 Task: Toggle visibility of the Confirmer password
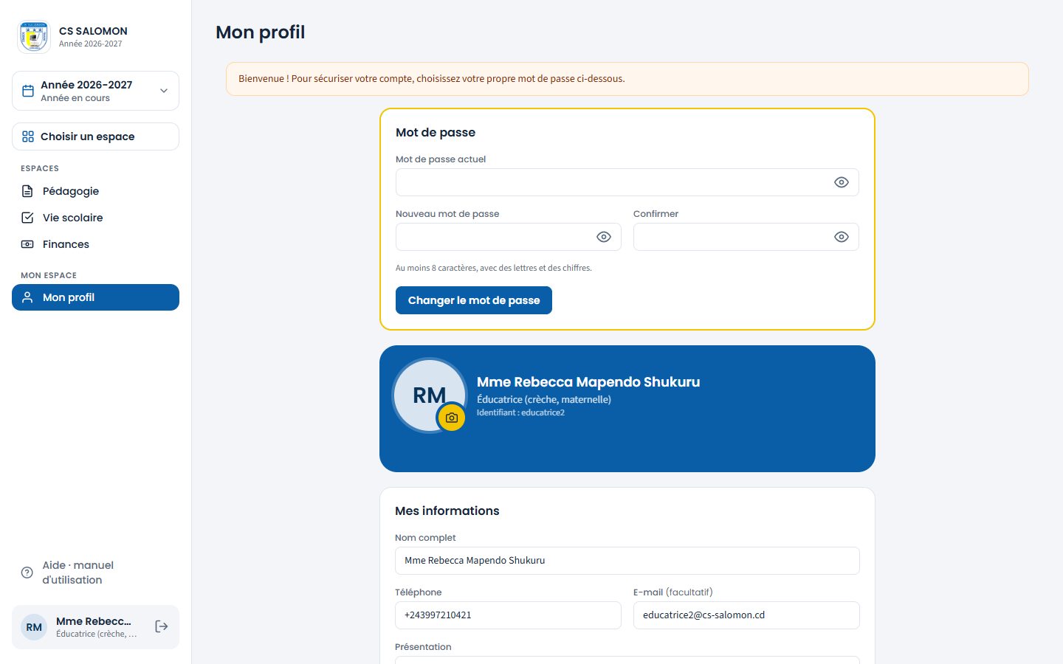[x=842, y=237]
